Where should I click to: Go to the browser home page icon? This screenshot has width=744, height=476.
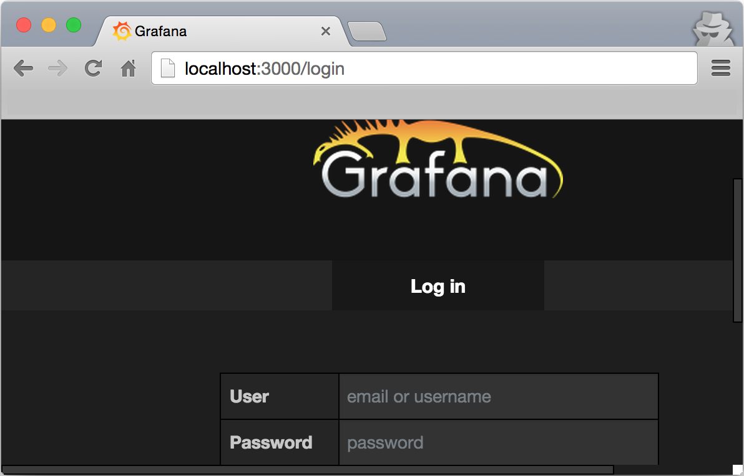[x=128, y=69]
